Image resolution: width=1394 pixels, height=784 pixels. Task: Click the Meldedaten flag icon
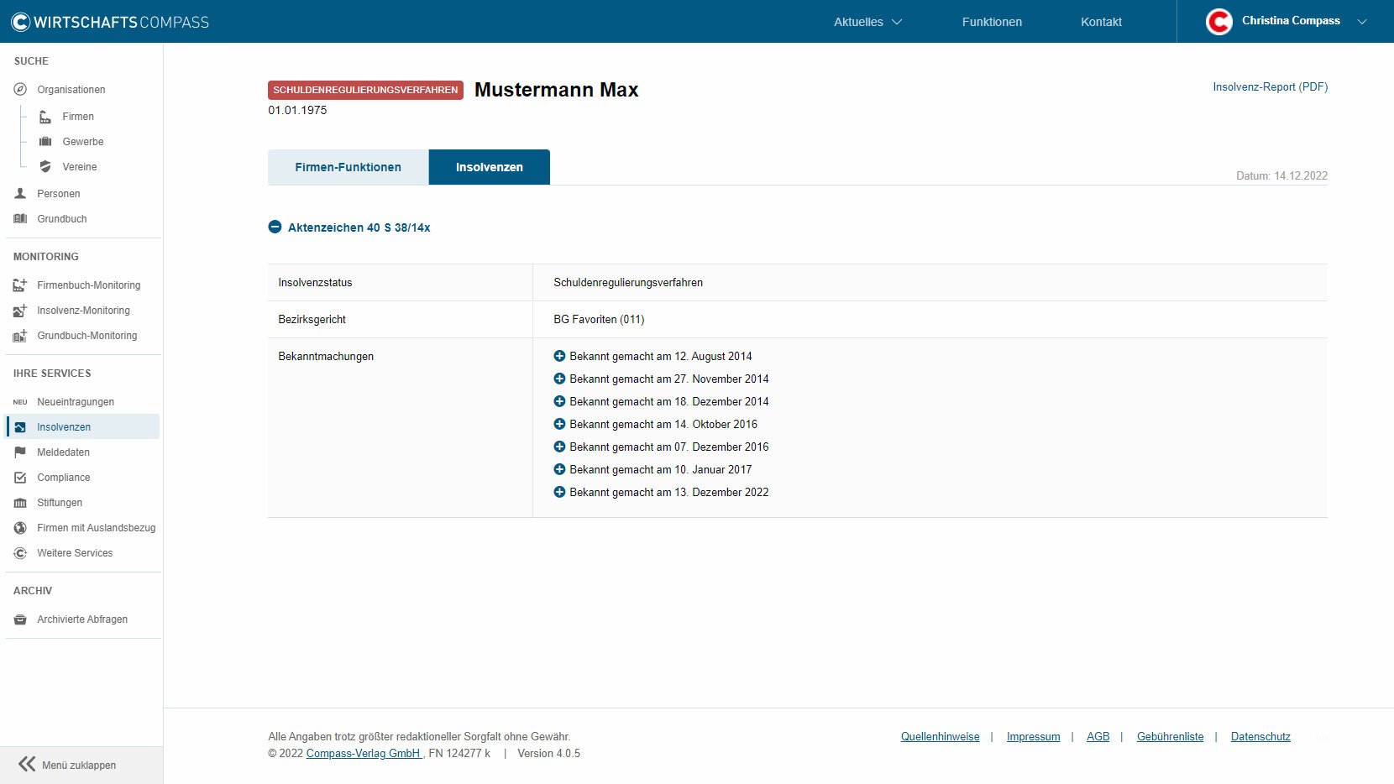click(20, 452)
